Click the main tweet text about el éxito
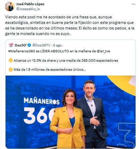Screen dimensions: 139x149 (x=70, y=25)
